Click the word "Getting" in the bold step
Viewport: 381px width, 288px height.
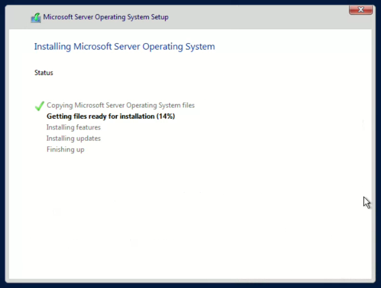59,116
